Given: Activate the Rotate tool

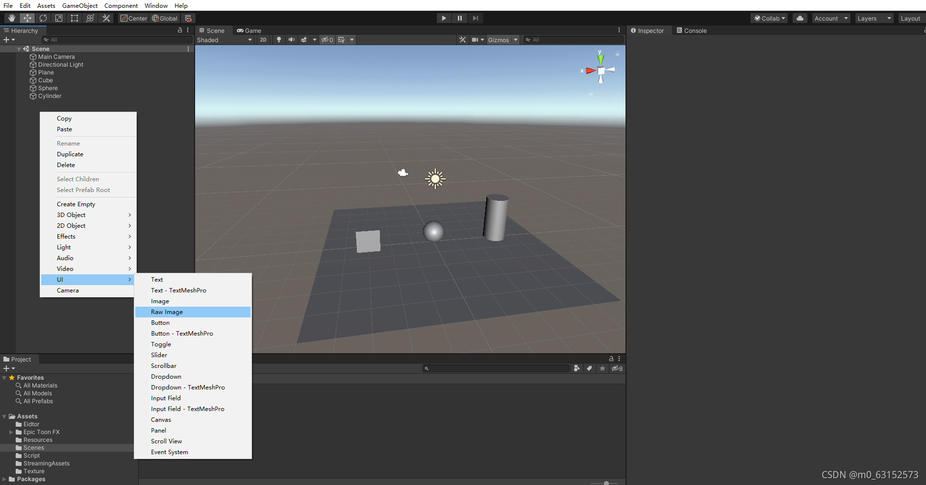Looking at the screenshot, I should click(43, 18).
